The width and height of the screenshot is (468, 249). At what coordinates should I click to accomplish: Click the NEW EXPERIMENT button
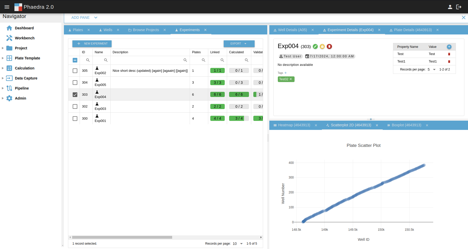coord(92,44)
